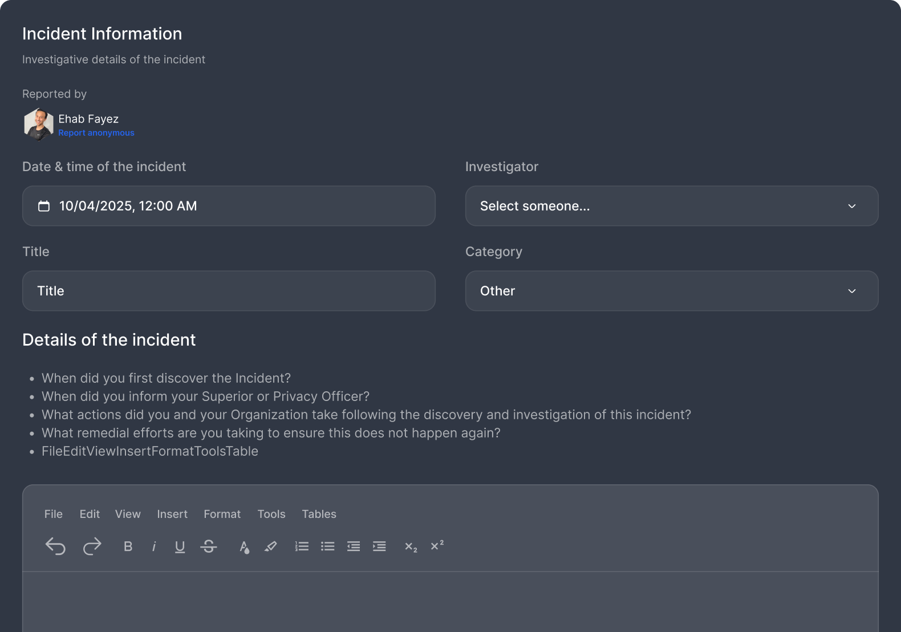This screenshot has height=632, width=901.
Task: Click the undo arrow icon
Action: 55,546
